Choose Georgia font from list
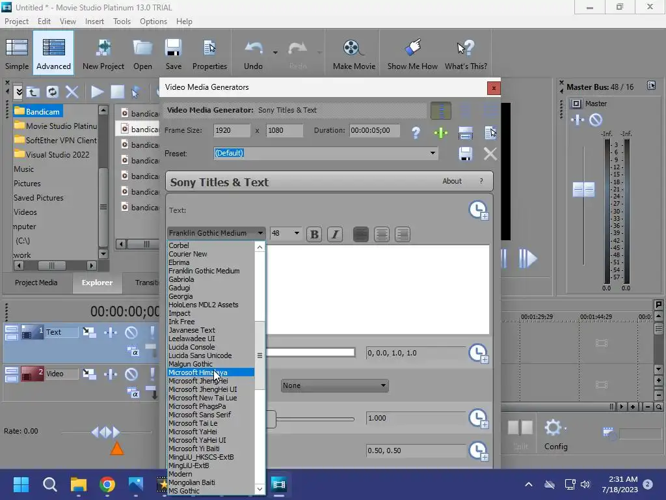Viewport: 666px width, 500px height. [181, 296]
